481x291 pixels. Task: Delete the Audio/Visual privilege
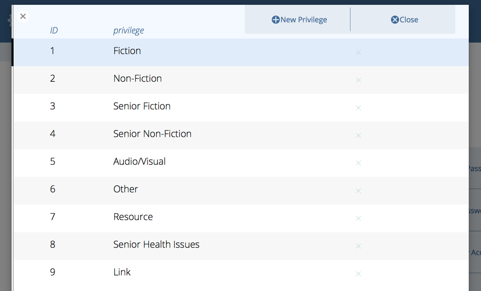point(358,163)
